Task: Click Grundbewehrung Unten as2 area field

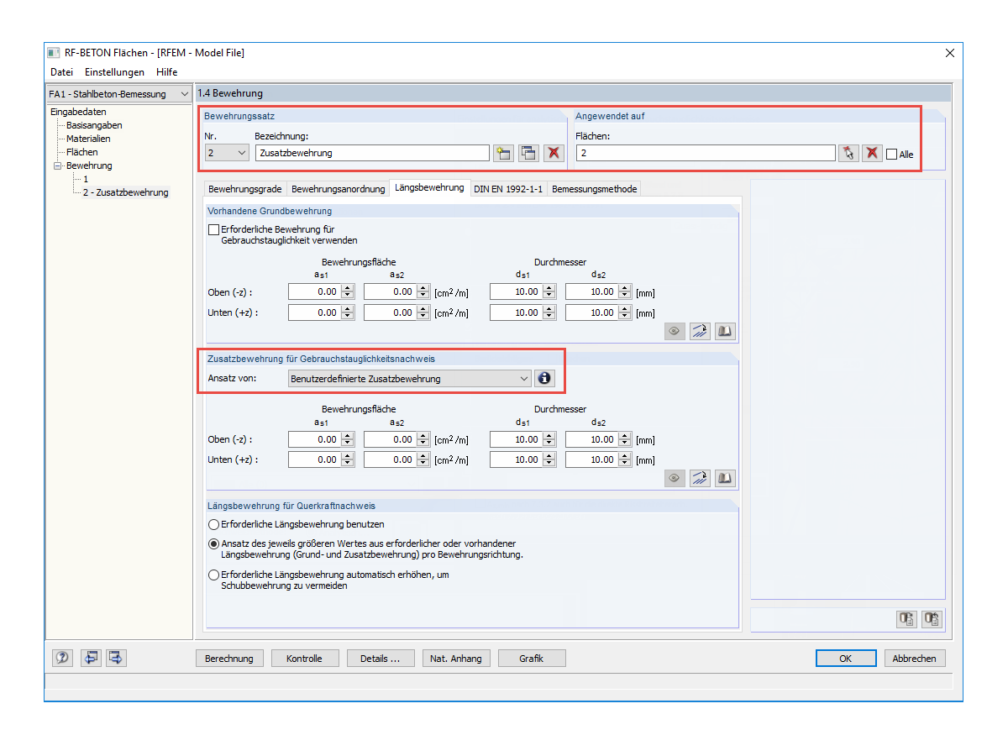Action: pyautogui.click(x=389, y=312)
